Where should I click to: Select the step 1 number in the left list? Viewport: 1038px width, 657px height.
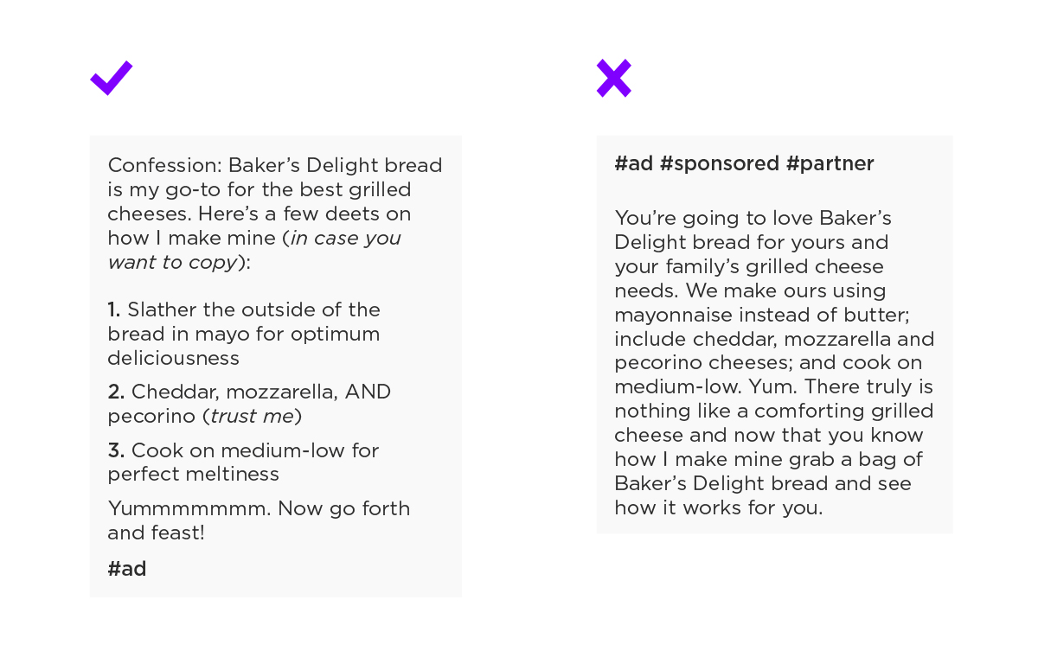(x=114, y=309)
